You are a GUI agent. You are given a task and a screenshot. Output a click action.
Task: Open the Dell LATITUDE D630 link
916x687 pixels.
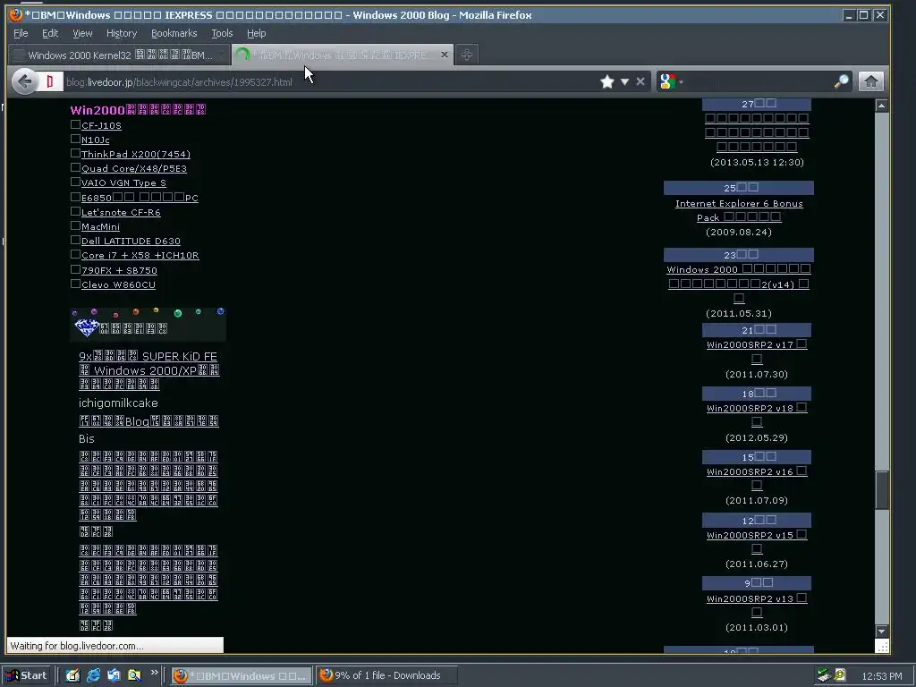click(131, 242)
